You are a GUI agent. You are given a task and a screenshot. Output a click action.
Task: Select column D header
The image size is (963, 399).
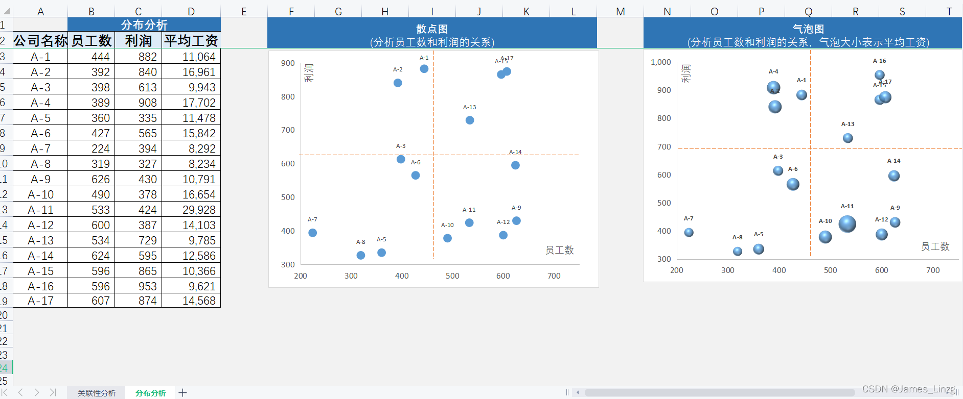191,11
